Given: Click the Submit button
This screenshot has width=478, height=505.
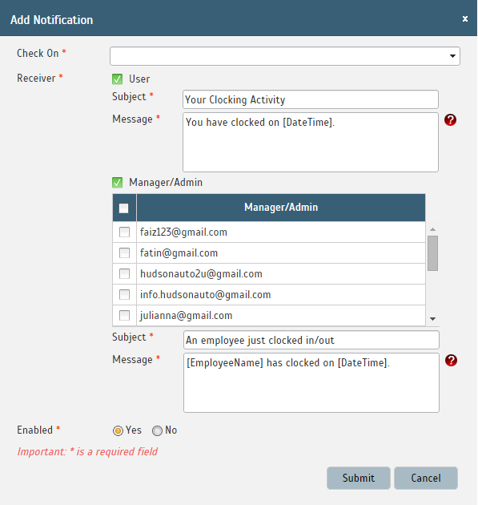Looking at the screenshot, I should [359, 478].
